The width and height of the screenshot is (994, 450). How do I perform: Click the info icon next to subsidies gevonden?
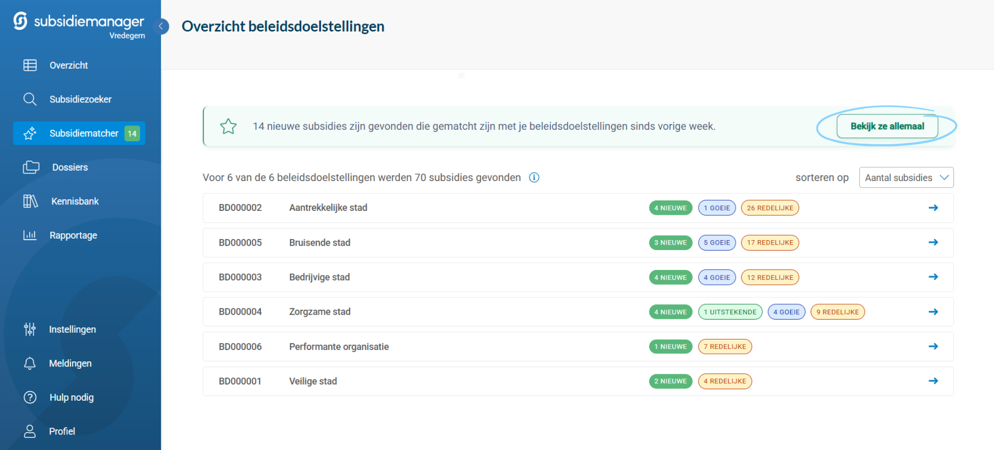[534, 178]
